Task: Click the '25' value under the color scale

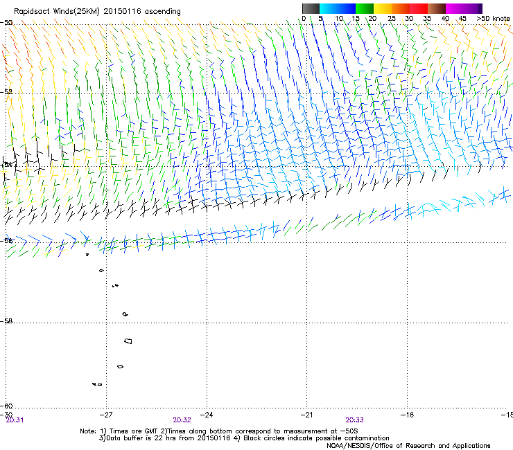Action: click(x=392, y=18)
